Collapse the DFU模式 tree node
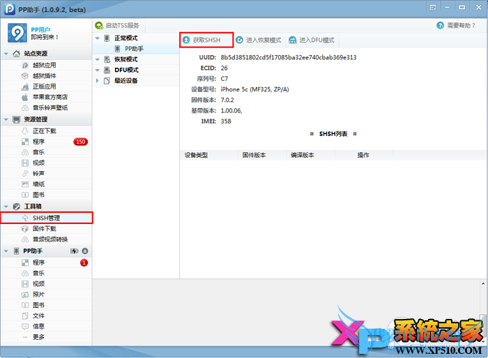488x358 pixels. [98, 70]
